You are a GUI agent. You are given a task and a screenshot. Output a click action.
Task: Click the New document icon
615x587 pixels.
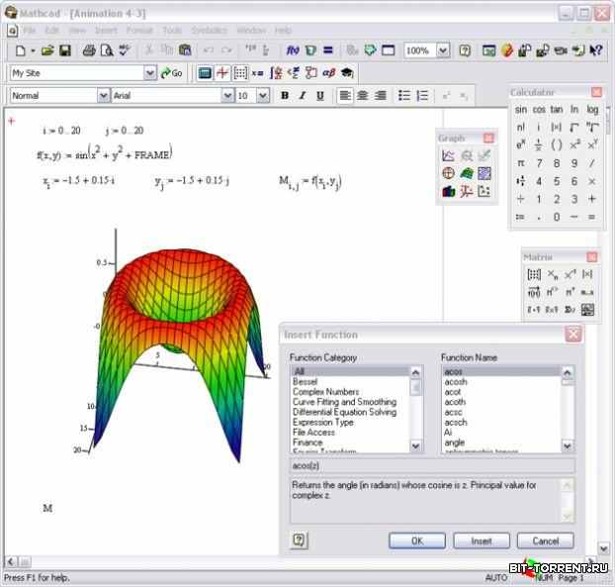pyautogui.click(x=21, y=50)
